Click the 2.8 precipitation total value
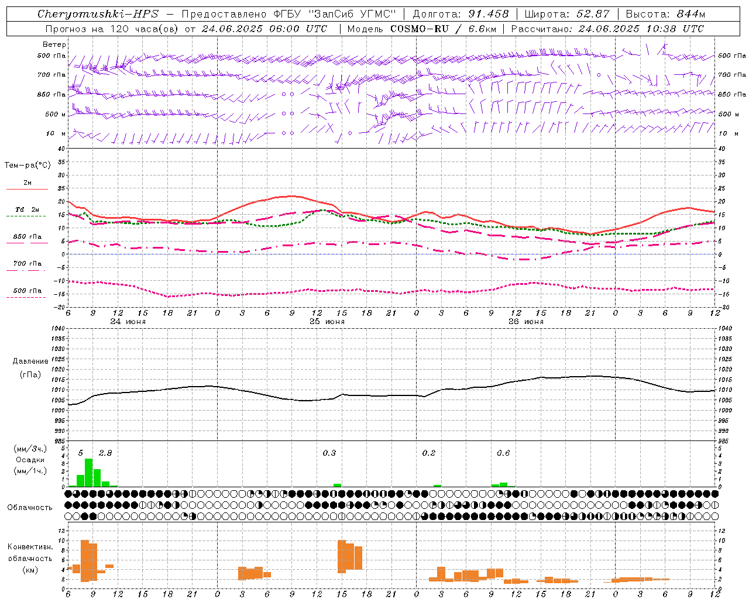The image size is (749, 599). [x=105, y=453]
